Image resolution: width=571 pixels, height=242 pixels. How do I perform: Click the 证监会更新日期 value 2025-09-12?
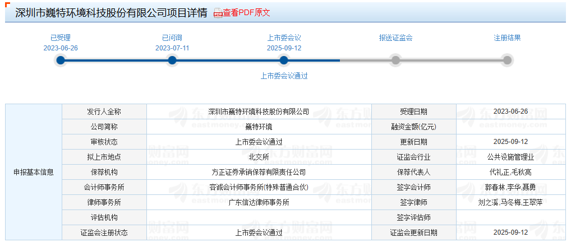(510, 232)
